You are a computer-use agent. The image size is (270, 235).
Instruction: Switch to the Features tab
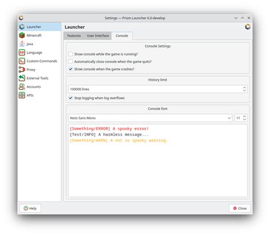(x=74, y=36)
